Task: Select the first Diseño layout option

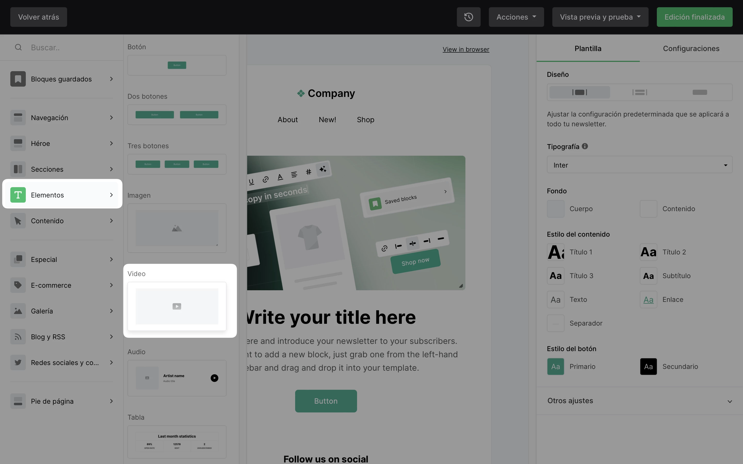Action: pos(579,92)
